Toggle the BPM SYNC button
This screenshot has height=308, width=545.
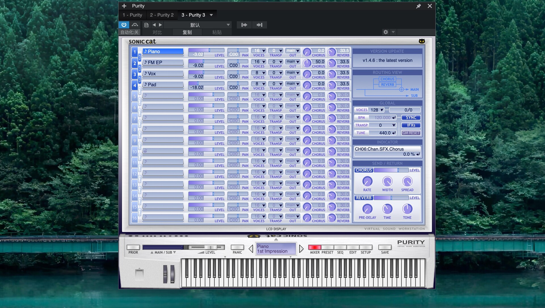411,117
